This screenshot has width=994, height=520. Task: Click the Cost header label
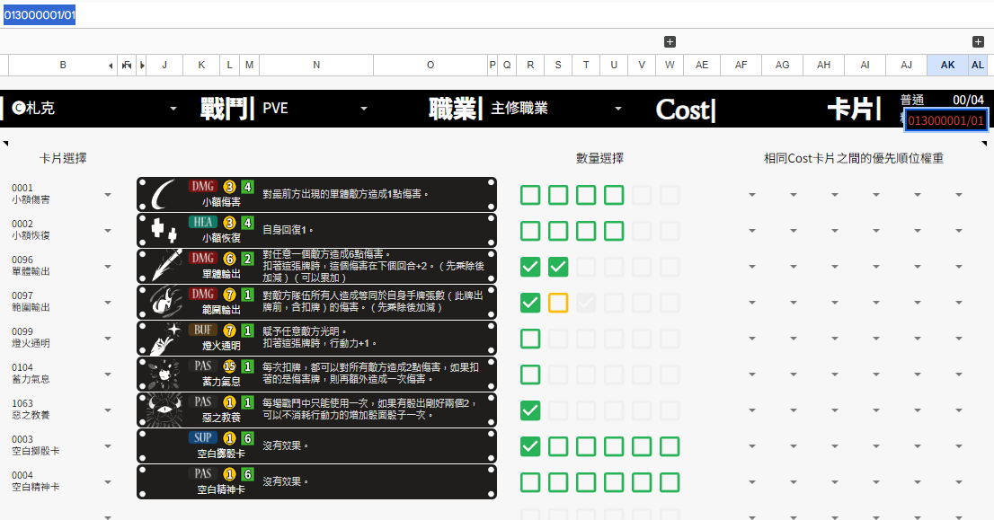tap(684, 110)
